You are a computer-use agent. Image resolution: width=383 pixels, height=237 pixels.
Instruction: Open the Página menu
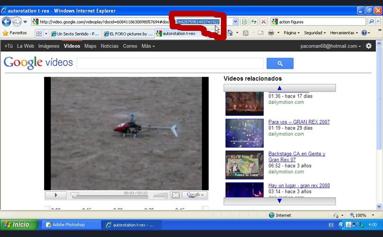[292, 33]
